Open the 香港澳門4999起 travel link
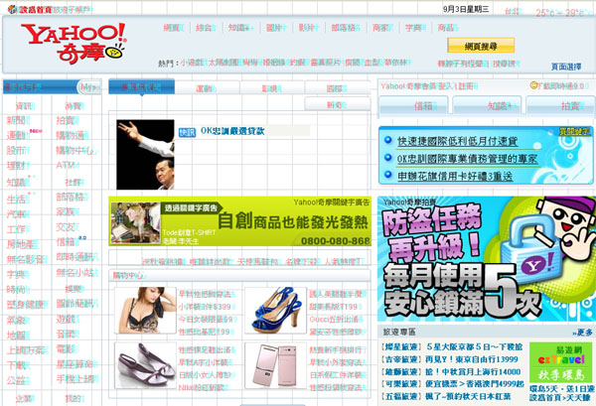 [475, 384]
